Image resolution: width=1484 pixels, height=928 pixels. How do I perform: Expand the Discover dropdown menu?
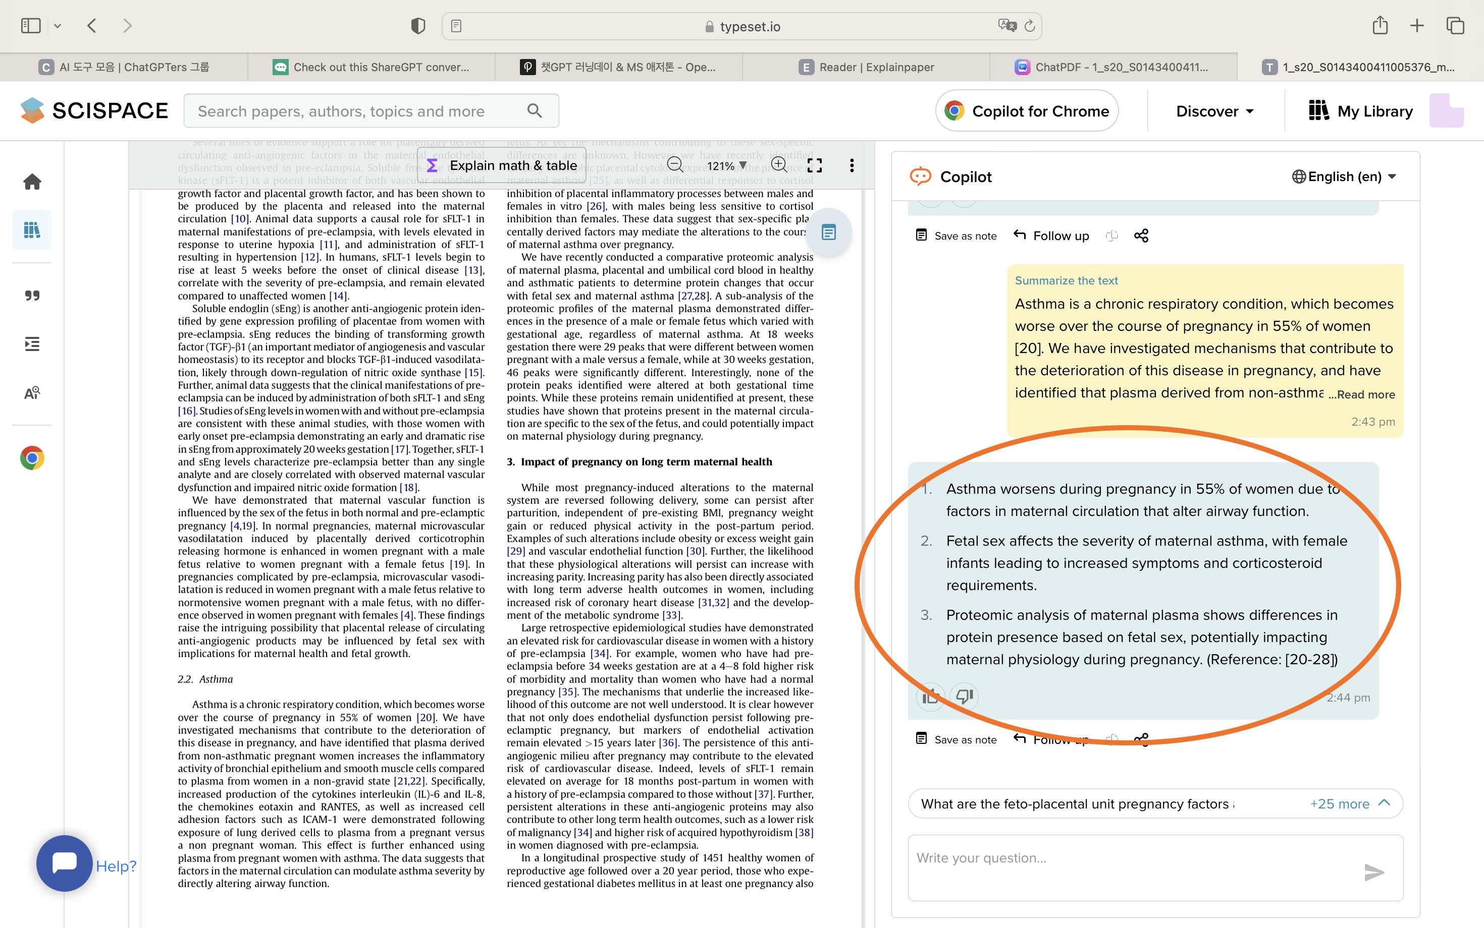click(1214, 111)
